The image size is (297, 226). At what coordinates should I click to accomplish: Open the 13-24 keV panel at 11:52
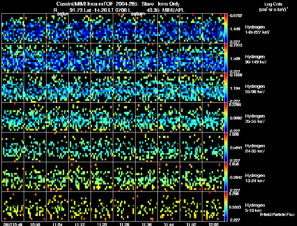191,177
